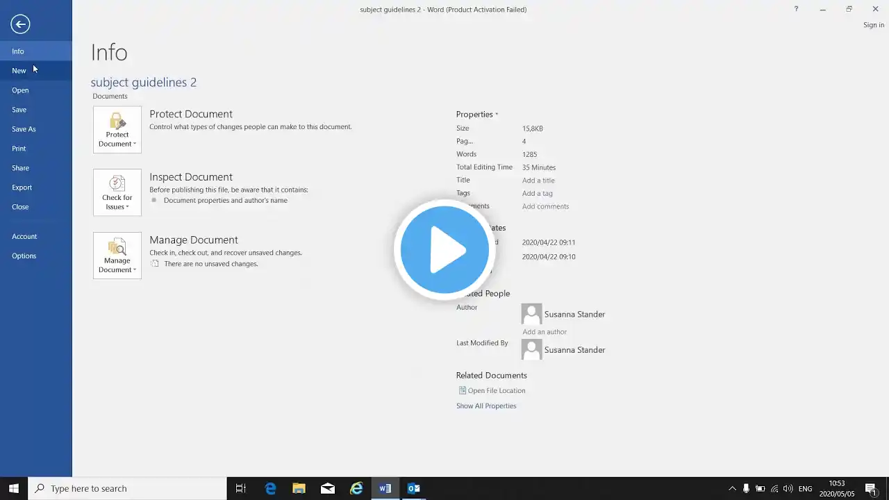The height and width of the screenshot is (500, 889).
Task: Open Task View from the taskbar
Action: pyautogui.click(x=241, y=488)
